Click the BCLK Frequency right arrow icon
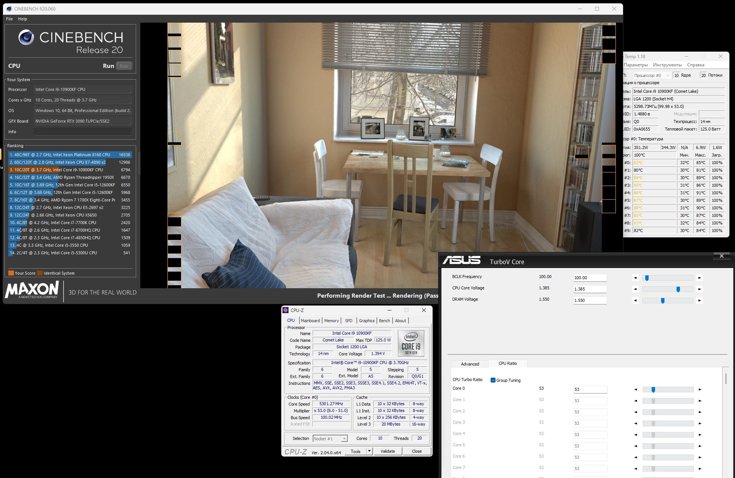 point(700,278)
